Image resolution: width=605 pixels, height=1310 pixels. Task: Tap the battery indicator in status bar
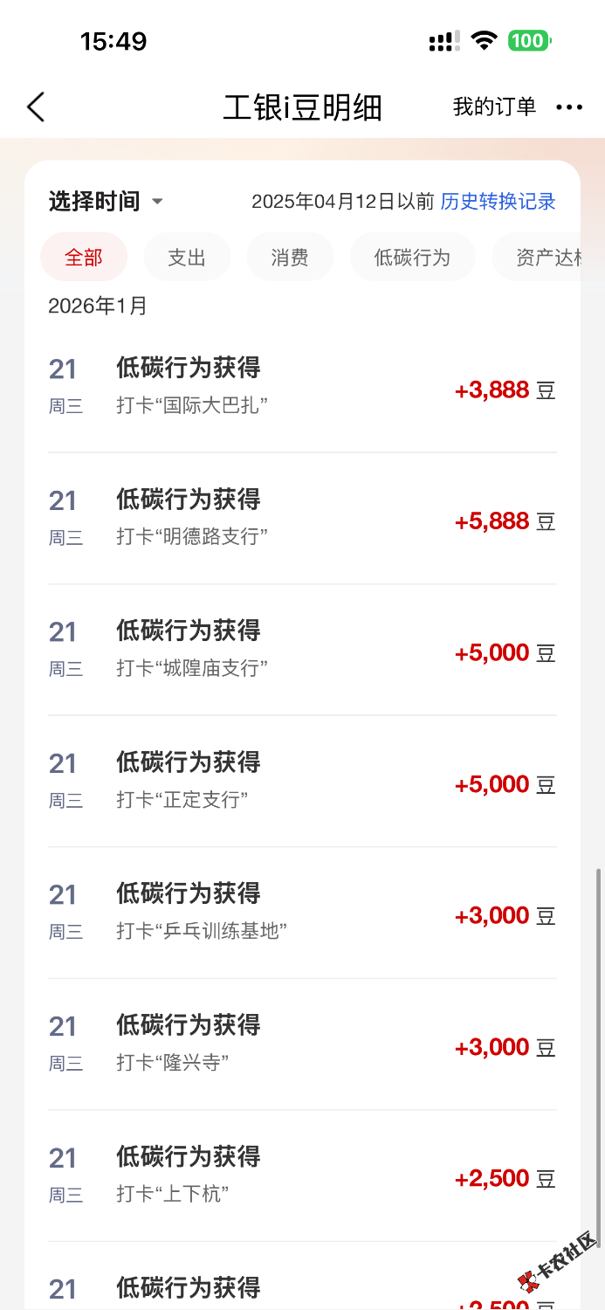[529, 41]
